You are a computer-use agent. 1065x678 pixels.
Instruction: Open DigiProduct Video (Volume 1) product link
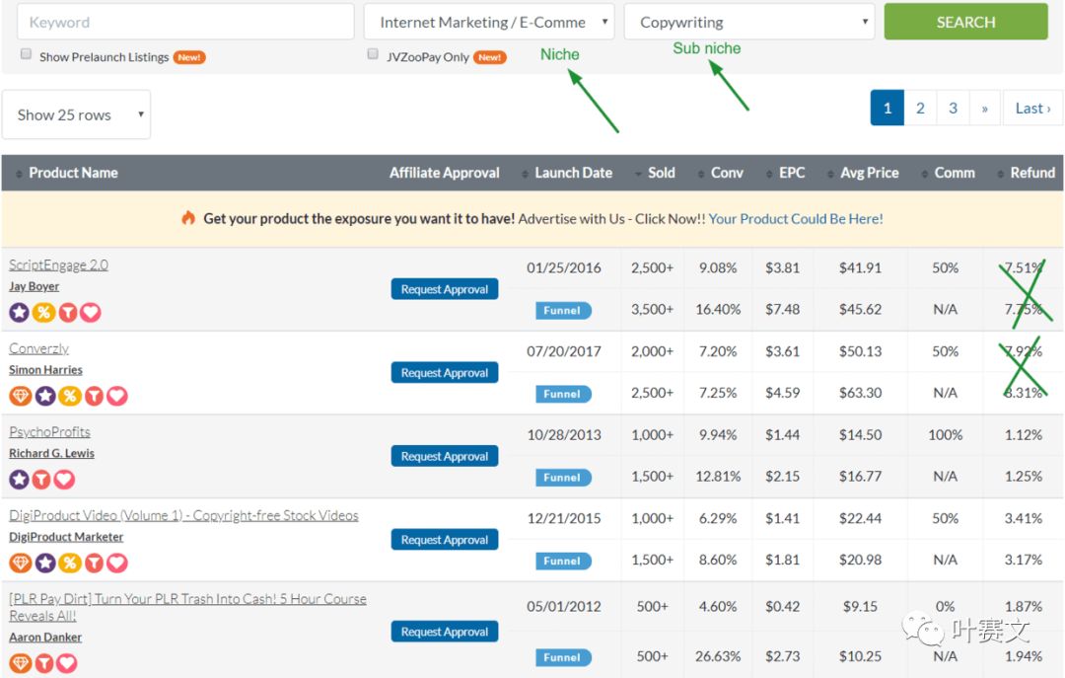tap(183, 515)
